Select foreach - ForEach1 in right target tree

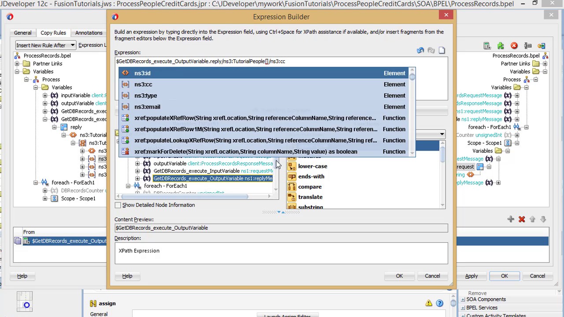click(490, 127)
